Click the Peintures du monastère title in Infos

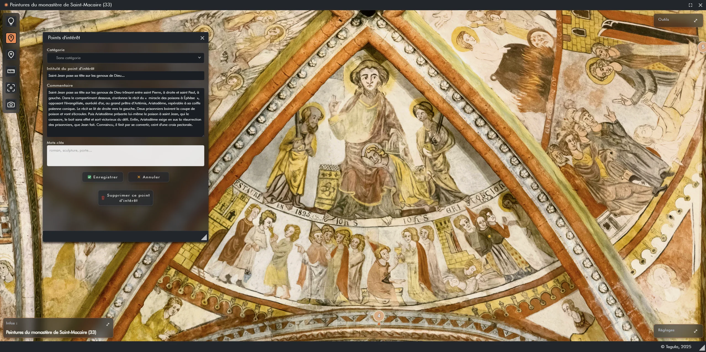click(51, 332)
